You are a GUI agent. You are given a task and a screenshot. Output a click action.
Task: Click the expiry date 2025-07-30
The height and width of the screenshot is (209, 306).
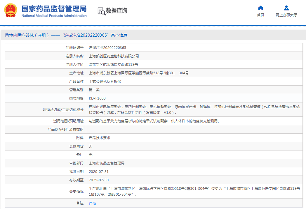coord(99,180)
